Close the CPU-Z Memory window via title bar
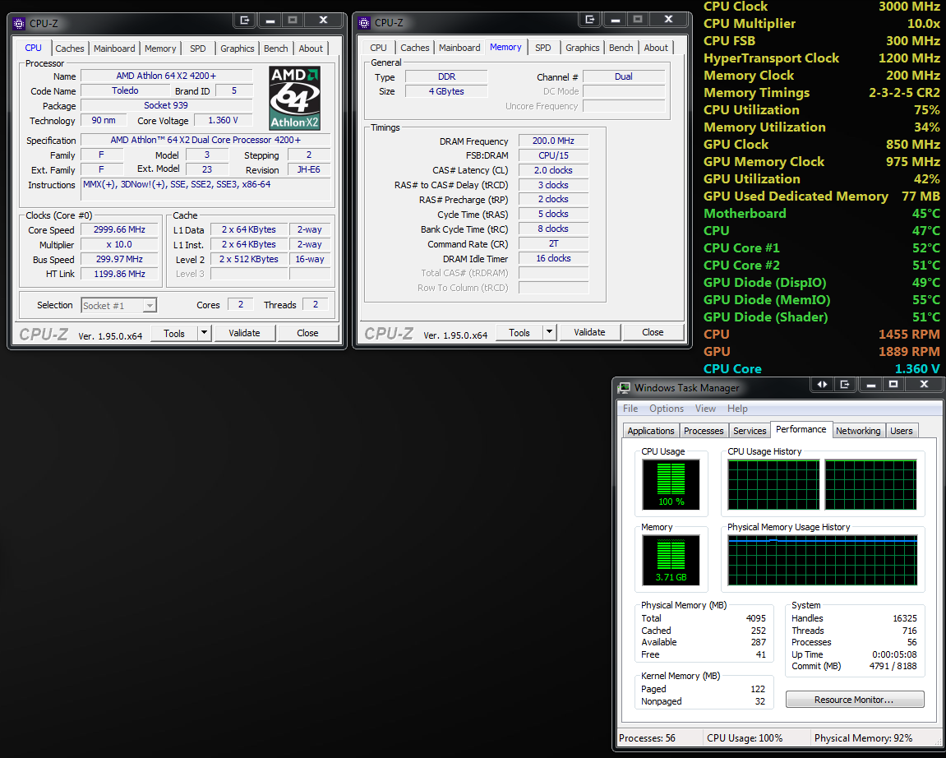The height and width of the screenshot is (758, 946). pyautogui.click(x=668, y=19)
